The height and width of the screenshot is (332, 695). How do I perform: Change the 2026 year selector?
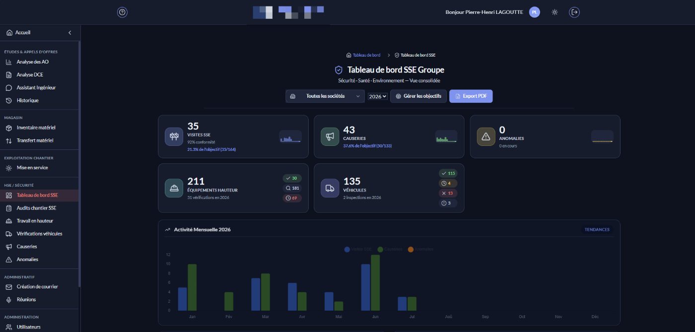(x=378, y=96)
